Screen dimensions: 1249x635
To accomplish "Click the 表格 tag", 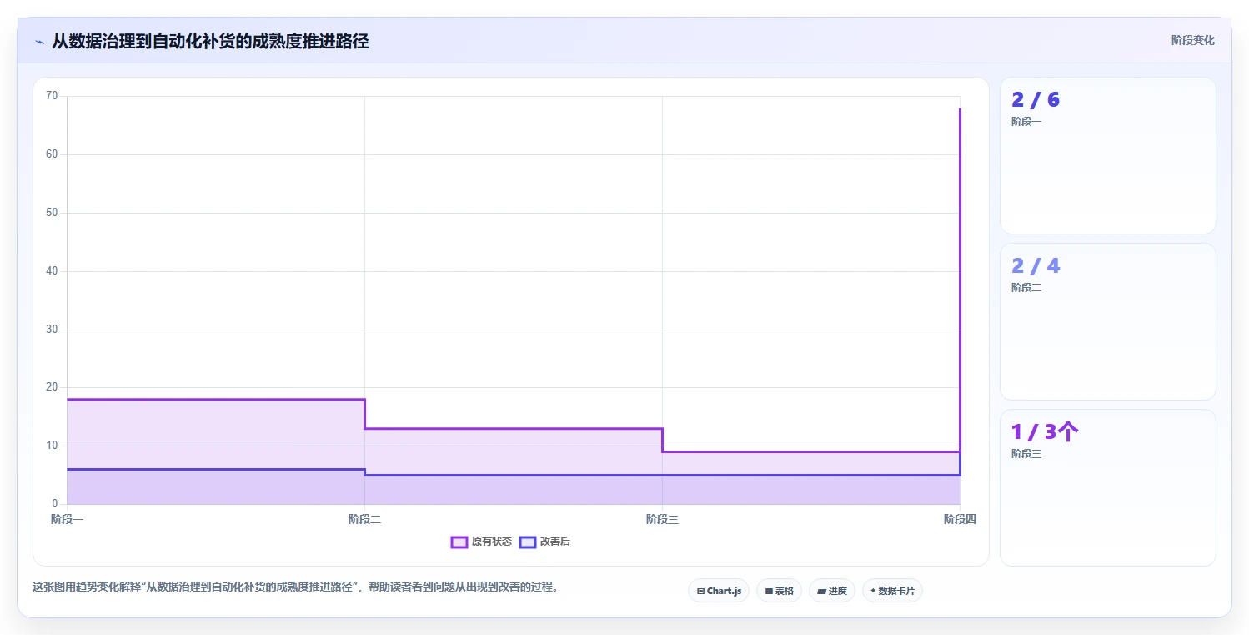I will point(779,591).
